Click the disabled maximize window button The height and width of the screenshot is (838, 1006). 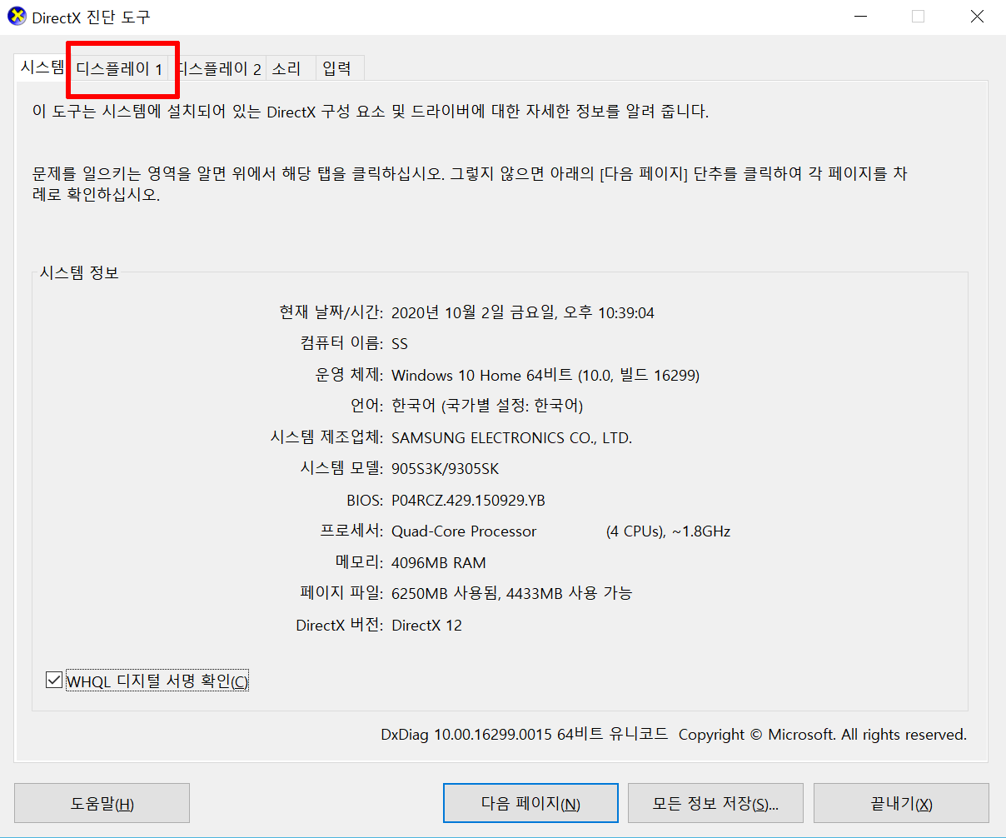918,17
